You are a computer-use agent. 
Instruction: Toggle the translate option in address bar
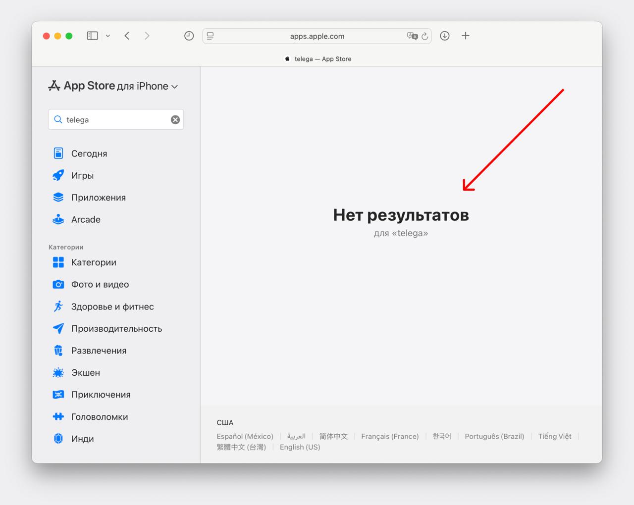click(413, 36)
